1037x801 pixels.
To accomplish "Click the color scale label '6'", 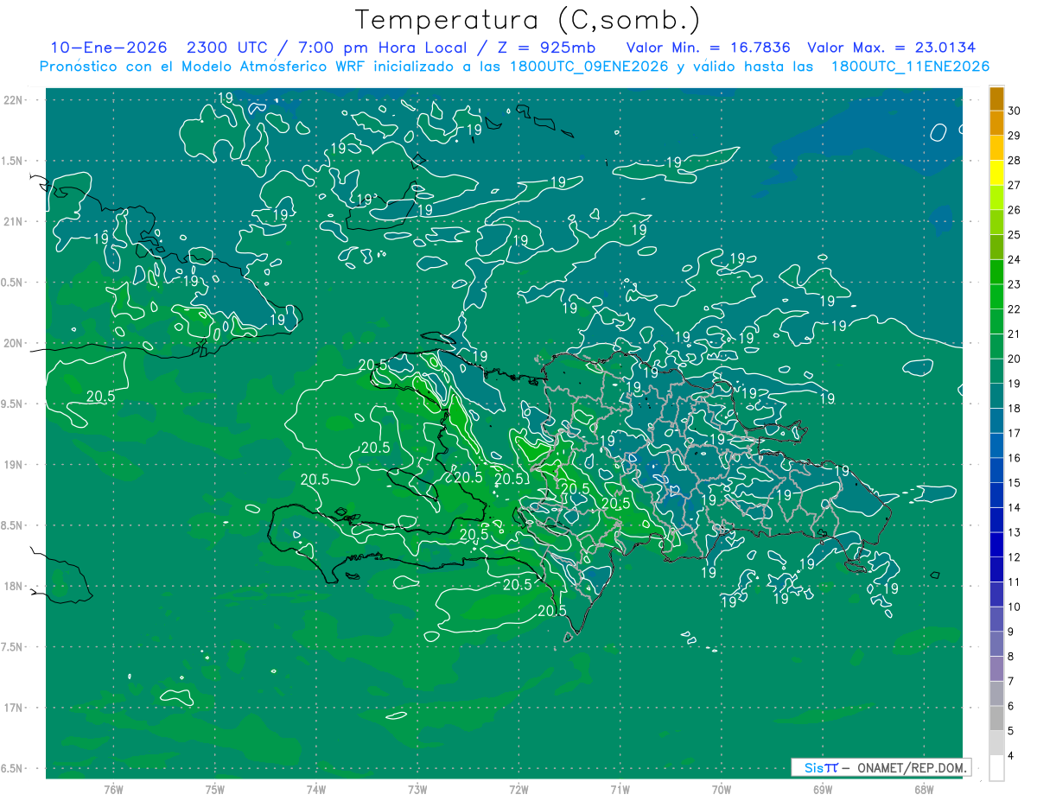I will 1011,707.
